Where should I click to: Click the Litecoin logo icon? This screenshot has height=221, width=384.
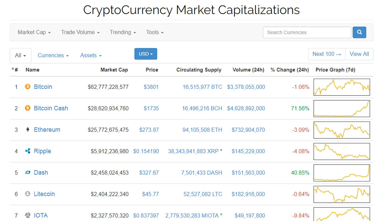(x=28, y=194)
